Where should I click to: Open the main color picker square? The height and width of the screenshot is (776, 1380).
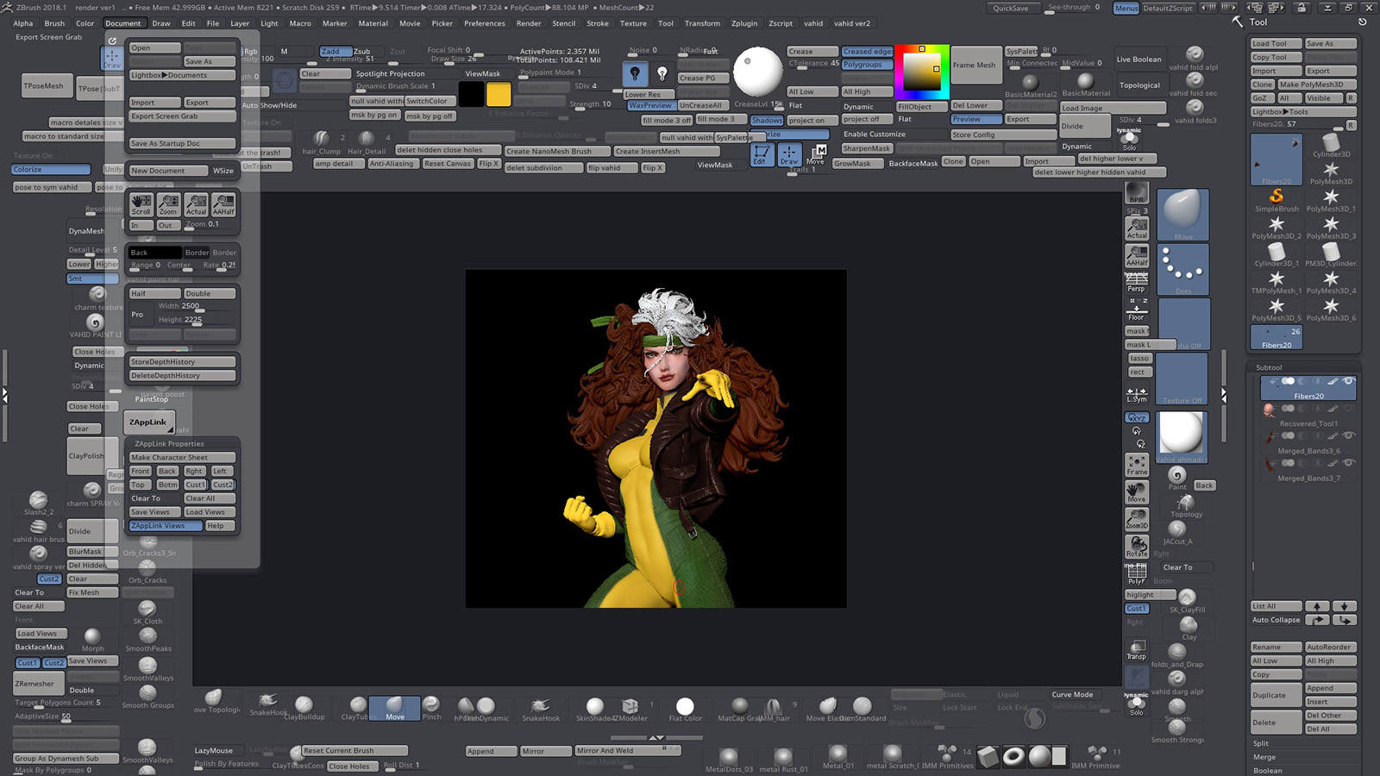(x=922, y=72)
